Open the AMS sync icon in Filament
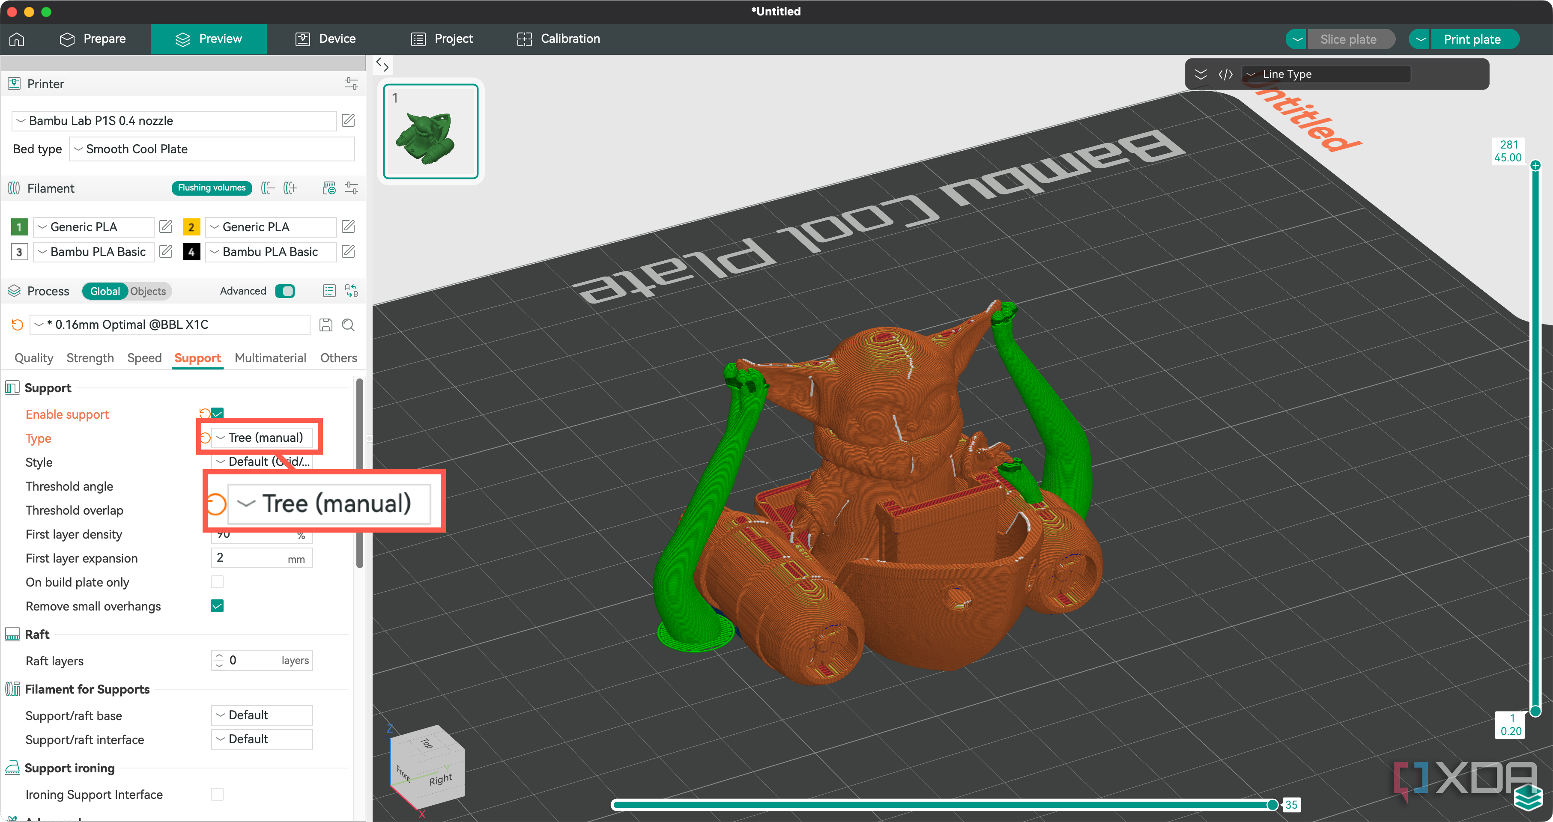1553x822 pixels. [329, 188]
